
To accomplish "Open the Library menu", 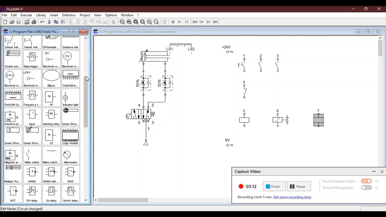I will point(41,15).
